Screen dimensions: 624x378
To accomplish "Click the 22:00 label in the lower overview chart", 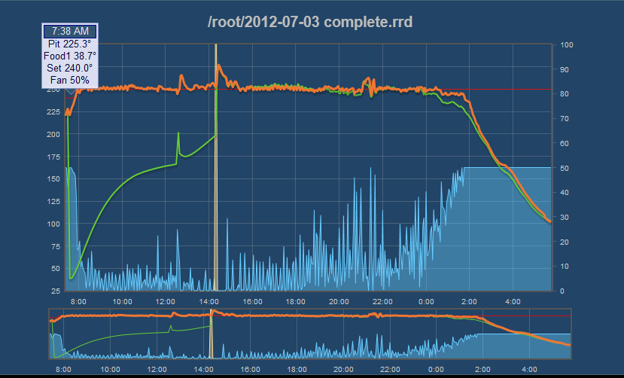I will click(x=390, y=370).
